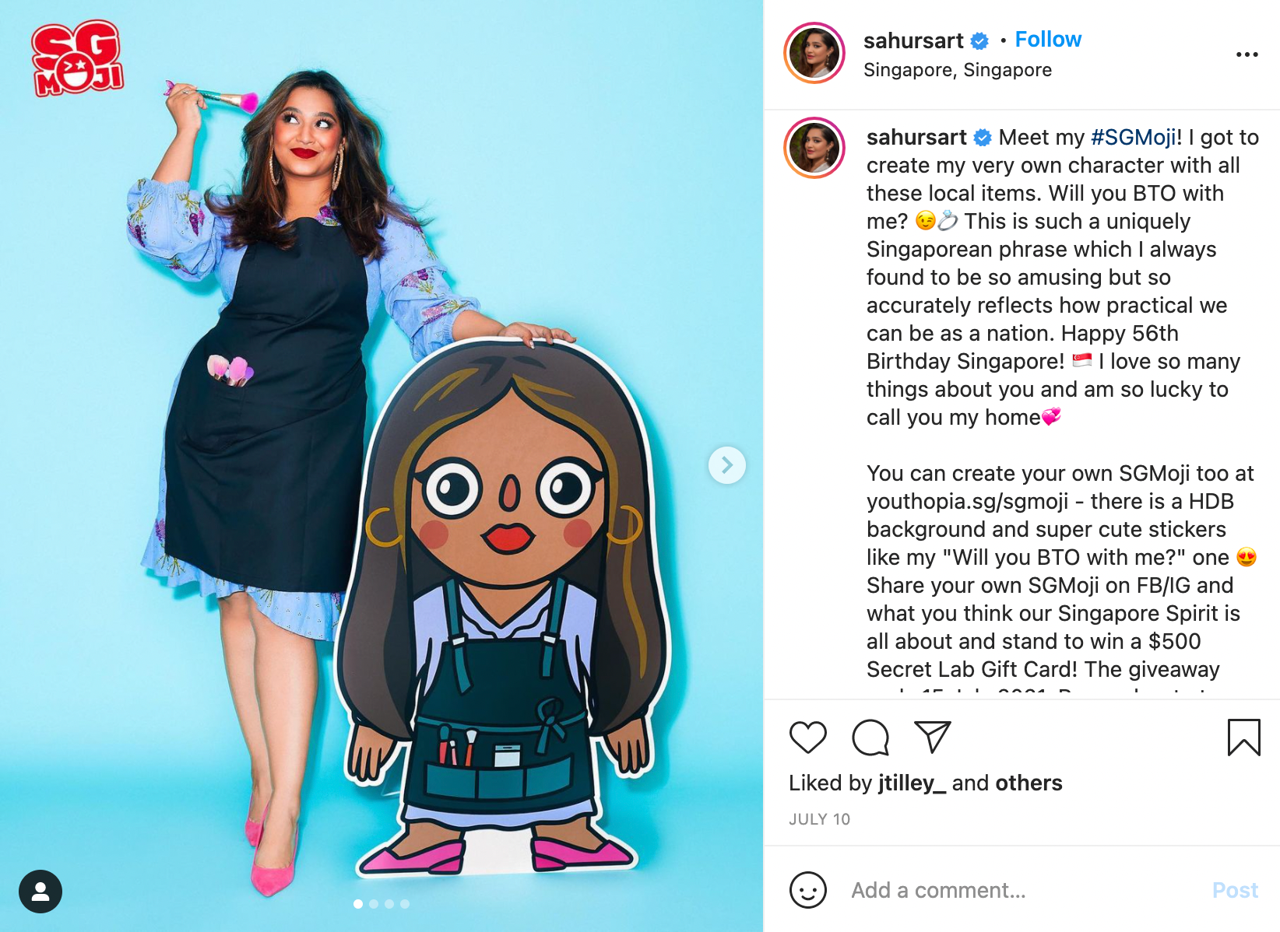View sahursart profile picture in the header
Screen dimensions: 1280x932
click(x=814, y=53)
